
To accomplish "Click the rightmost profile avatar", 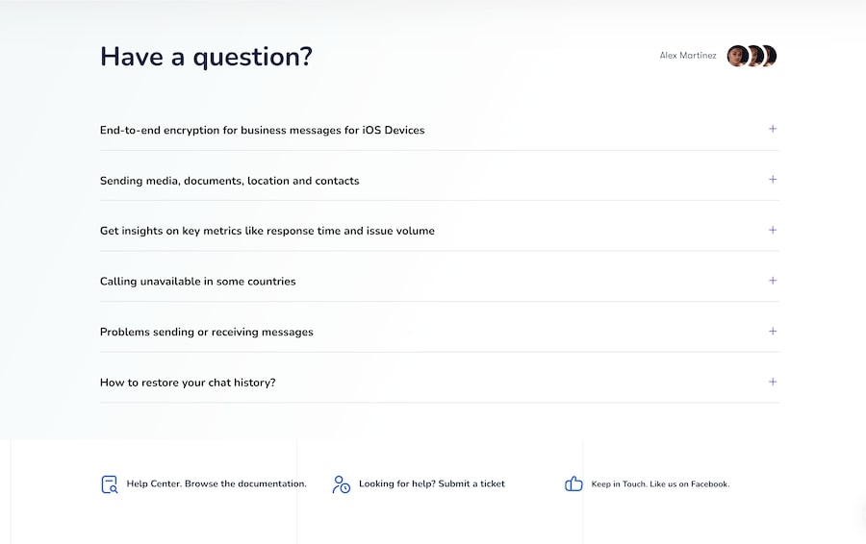I will (x=770, y=56).
